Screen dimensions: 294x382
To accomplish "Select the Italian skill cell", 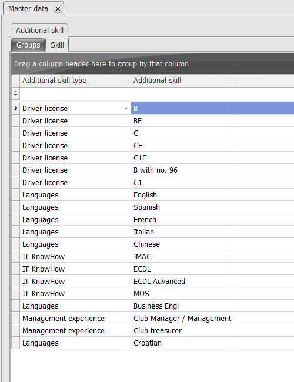I will (x=183, y=232).
